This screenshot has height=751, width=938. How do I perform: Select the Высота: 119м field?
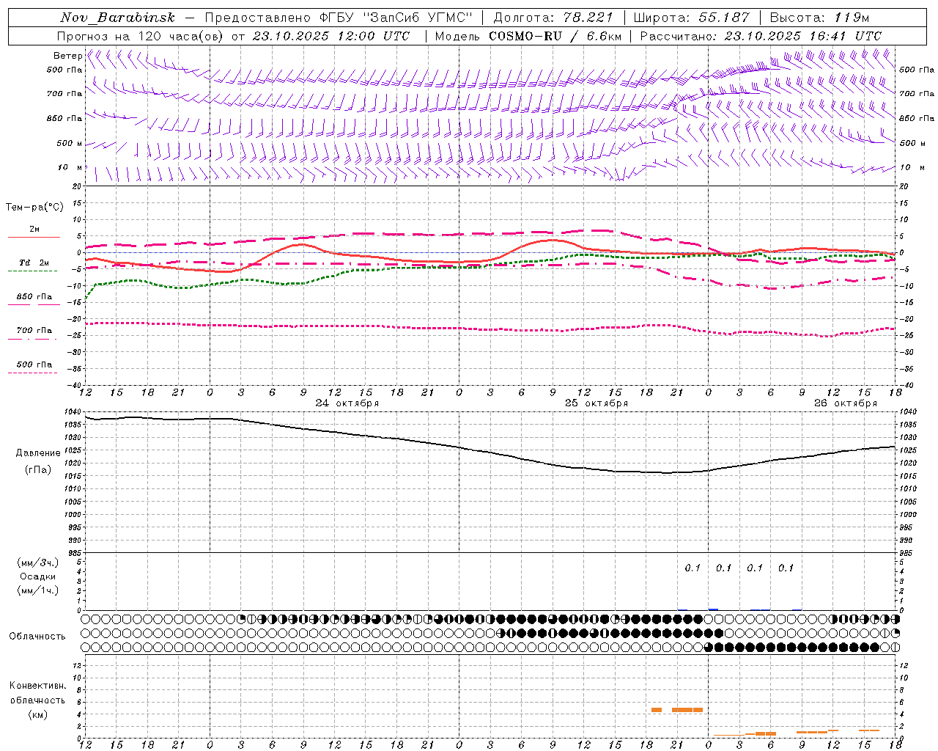pos(819,18)
